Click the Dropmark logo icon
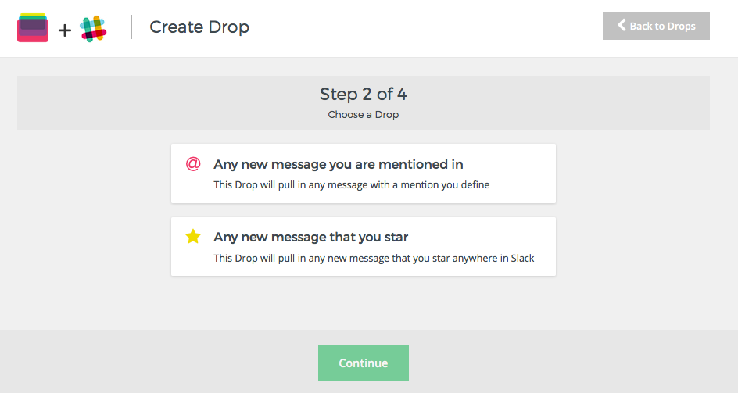Screen dimensions: 738x393 [33, 27]
